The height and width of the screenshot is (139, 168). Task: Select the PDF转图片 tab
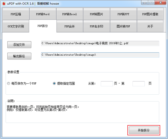(97, 14)
